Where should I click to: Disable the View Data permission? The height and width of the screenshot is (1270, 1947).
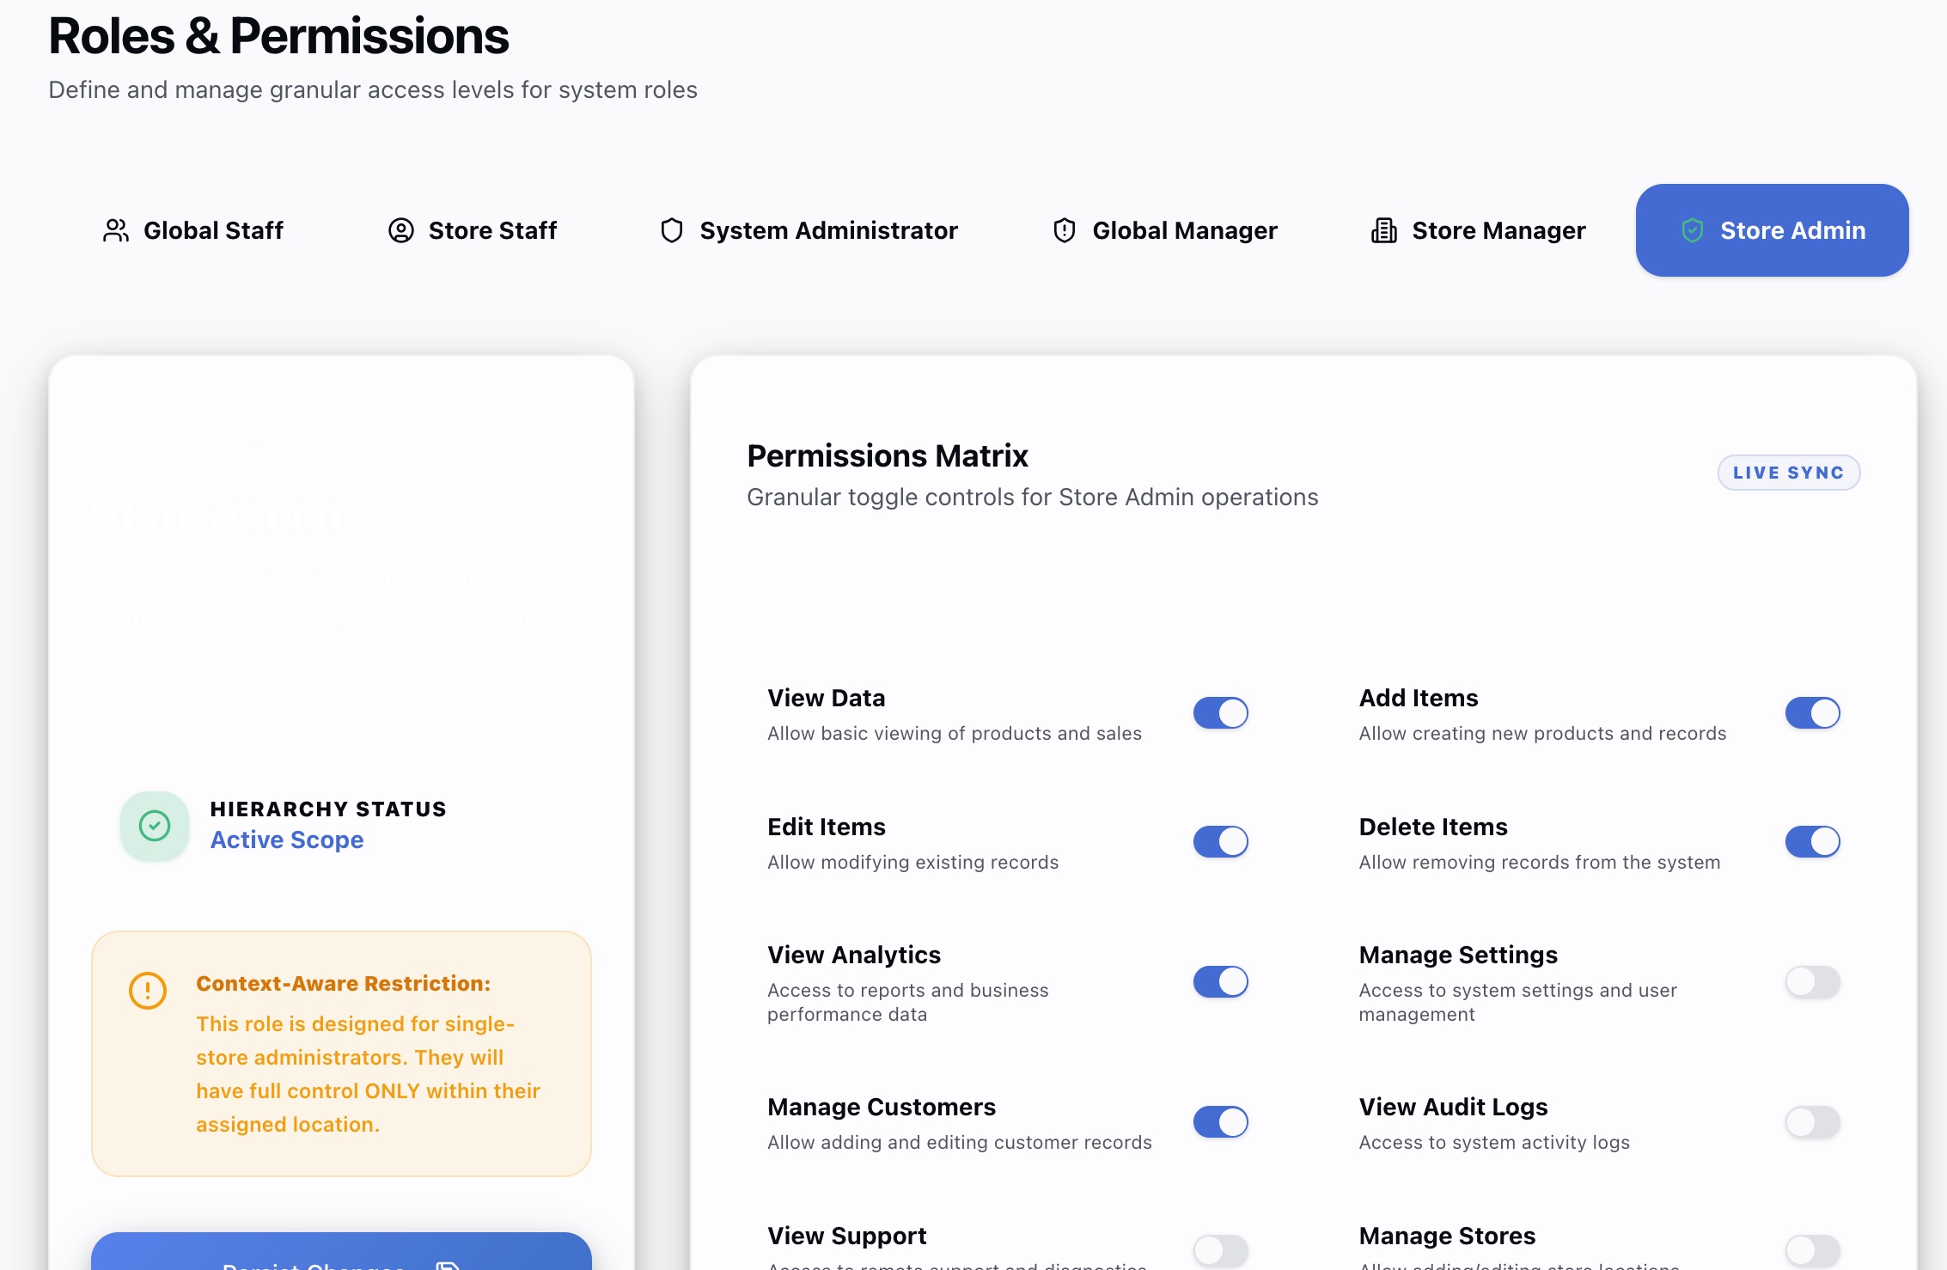pos(1220,712)
